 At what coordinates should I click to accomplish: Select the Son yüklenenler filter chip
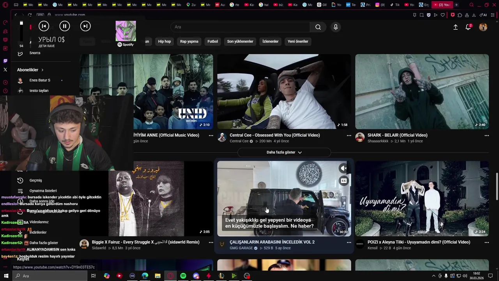point(240,41)
